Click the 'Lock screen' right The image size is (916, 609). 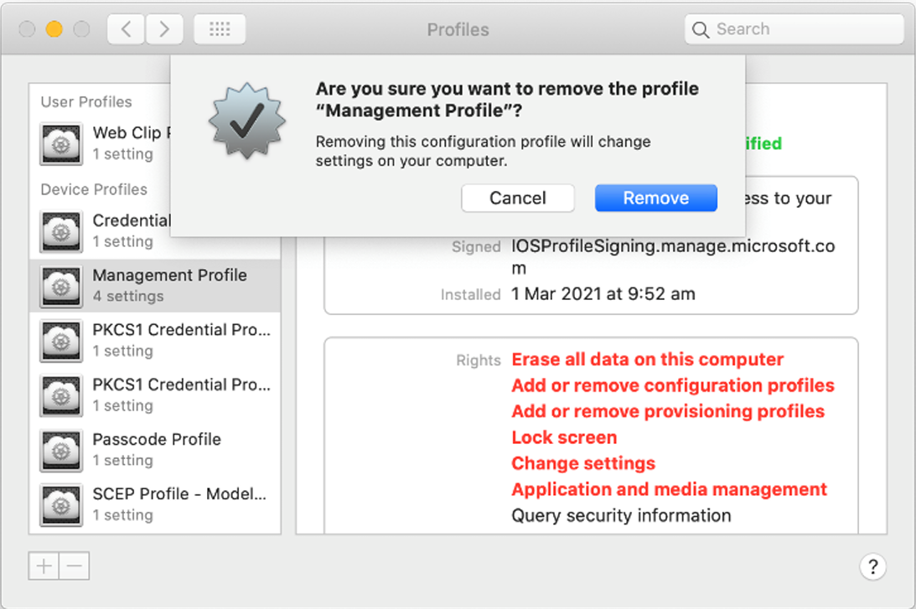564,437
